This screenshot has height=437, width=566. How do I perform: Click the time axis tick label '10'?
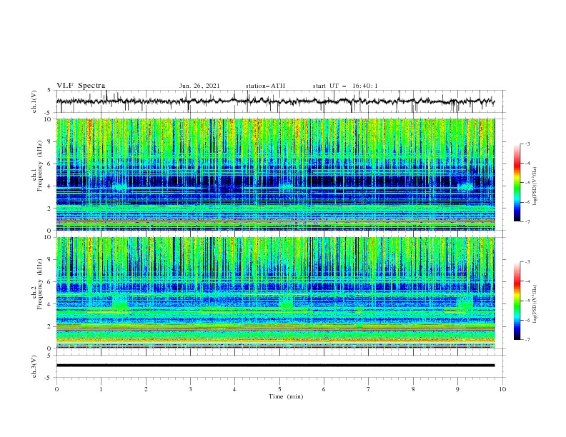click(502, 389)
